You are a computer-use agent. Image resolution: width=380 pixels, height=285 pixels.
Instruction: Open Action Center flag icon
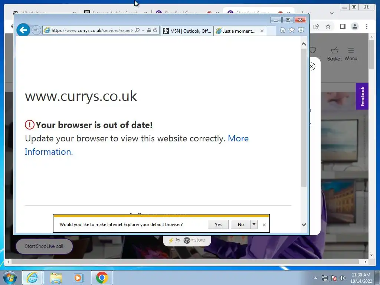334,278
